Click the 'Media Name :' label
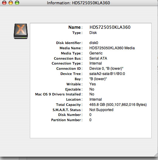Screen dimensions: 158x160 [x=71, y=48]
